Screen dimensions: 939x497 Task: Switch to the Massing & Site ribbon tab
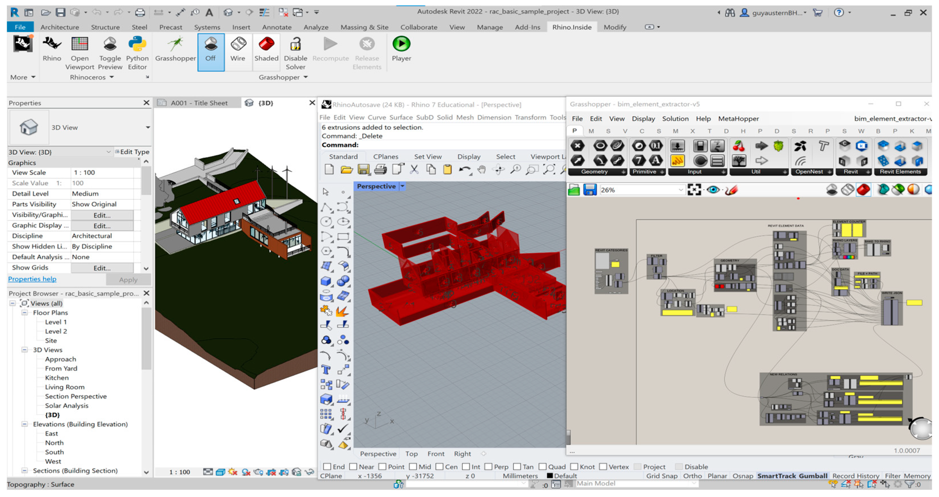364,27
